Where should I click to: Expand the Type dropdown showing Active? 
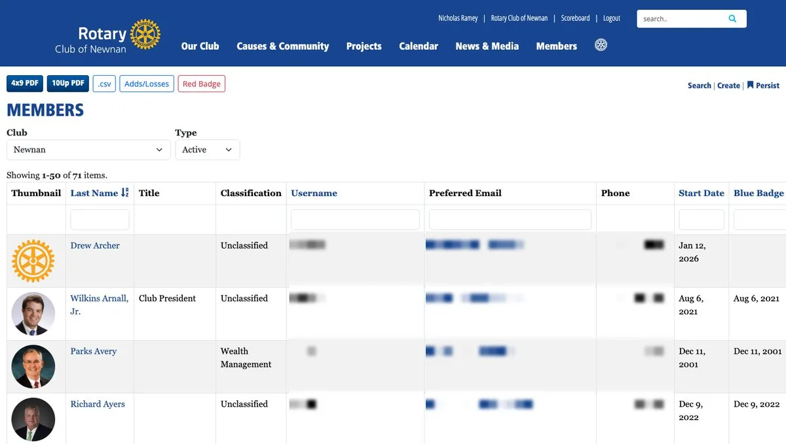(208, 150)
